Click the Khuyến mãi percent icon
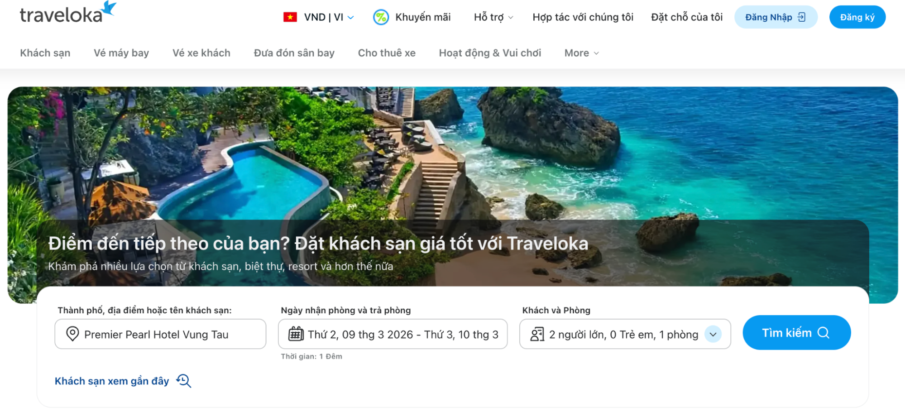This screenshot has height=412, width=905. (x=381, y=17)
